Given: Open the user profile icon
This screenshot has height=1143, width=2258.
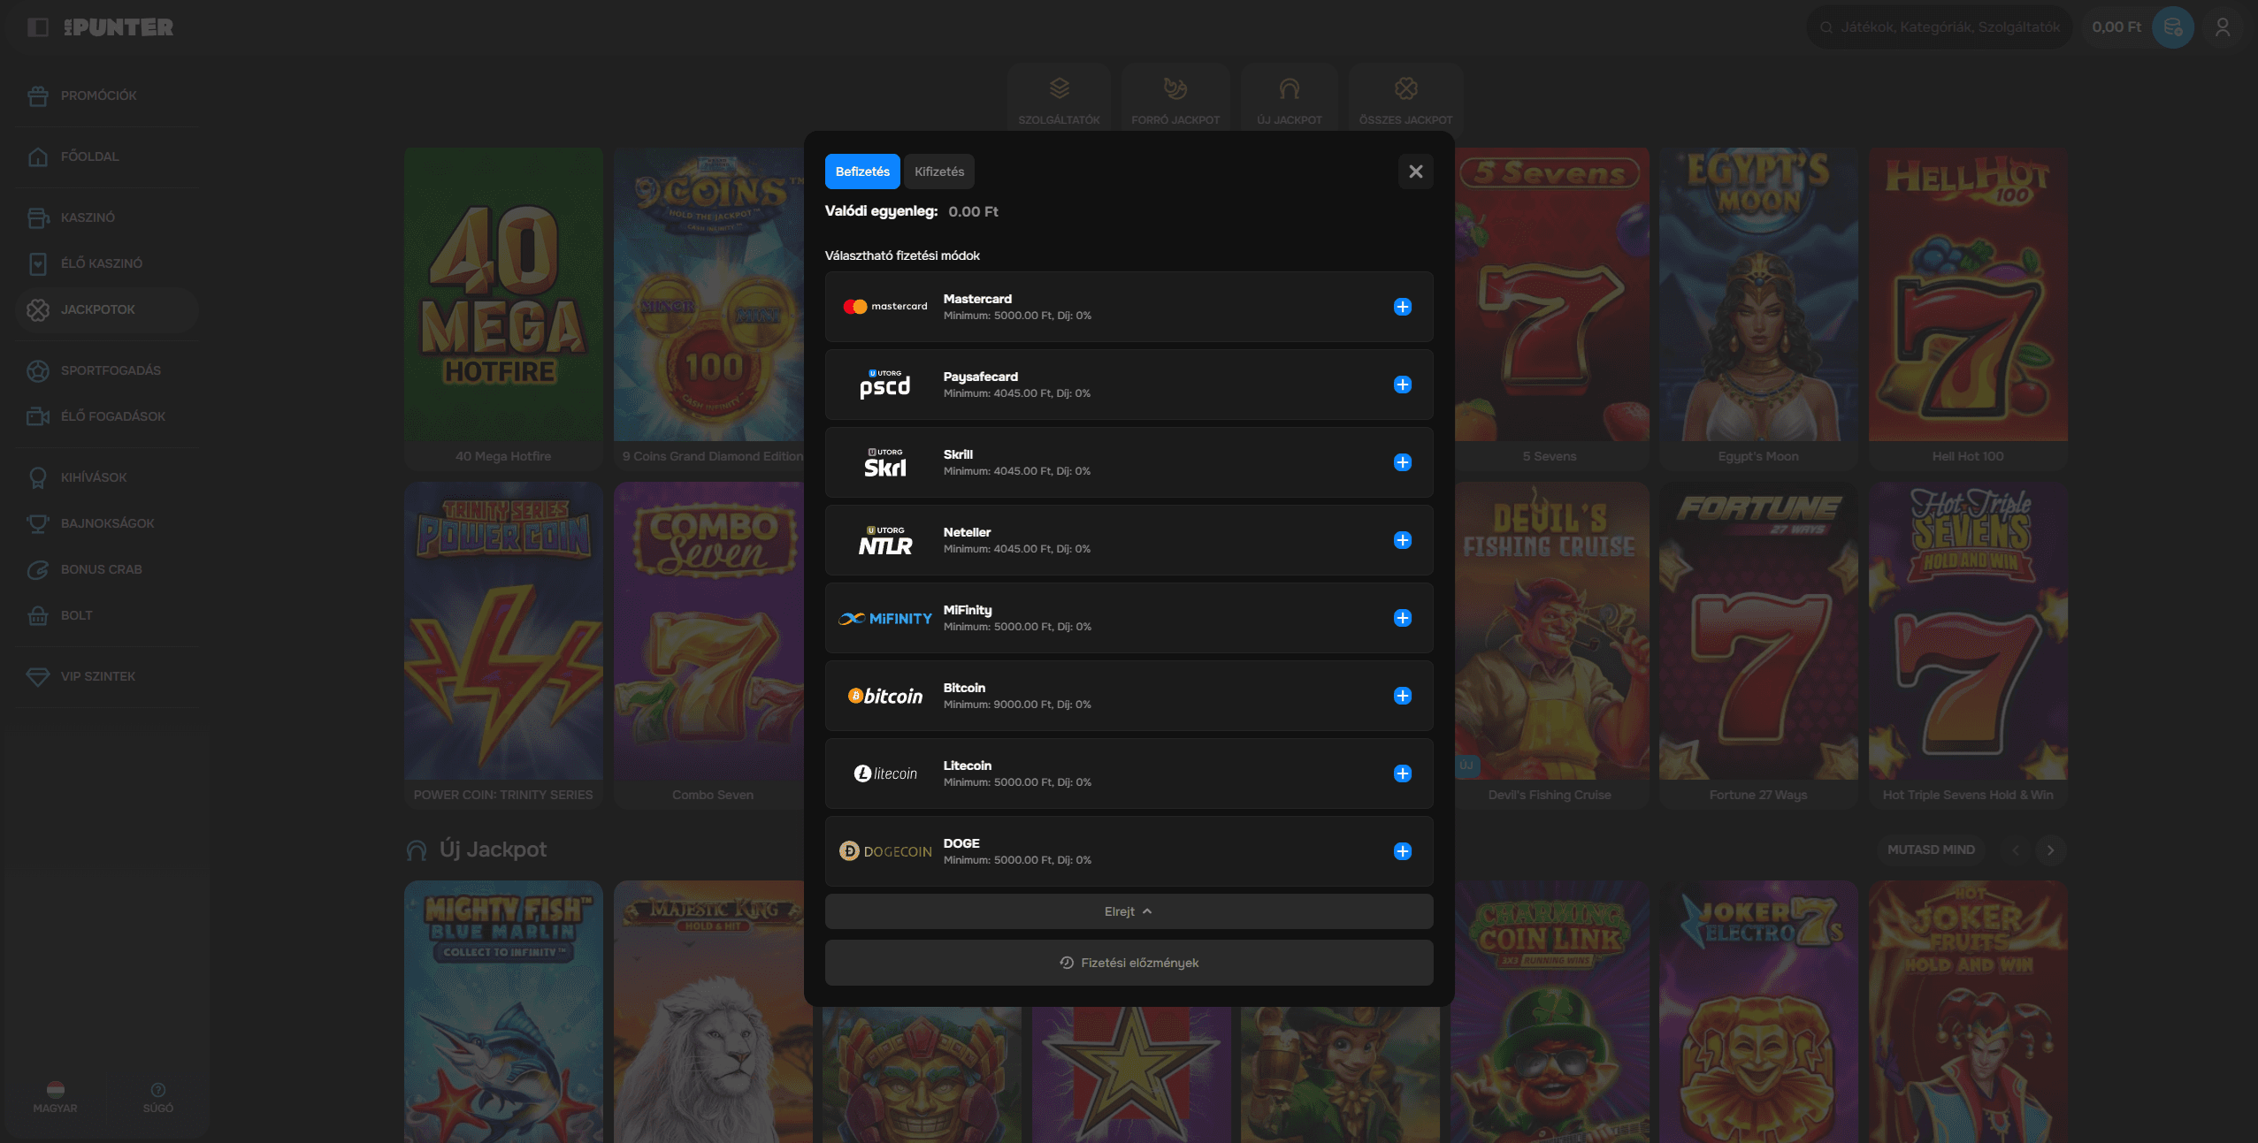Looking at the screenshot, I should pos(2222,27).
